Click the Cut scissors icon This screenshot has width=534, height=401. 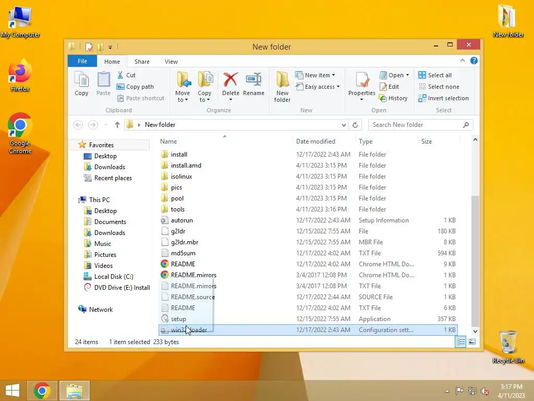(x=120, y=75)
